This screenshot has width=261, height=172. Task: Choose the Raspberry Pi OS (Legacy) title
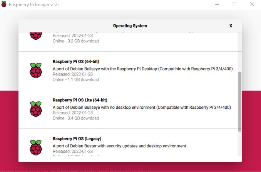pyautogui.click(x=77, y=138)
